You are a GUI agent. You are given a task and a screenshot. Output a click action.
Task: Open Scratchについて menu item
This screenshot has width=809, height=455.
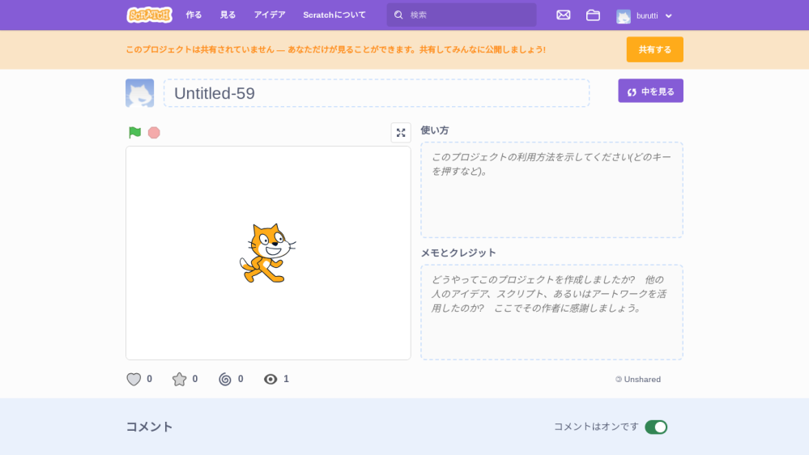coord(334,15)
